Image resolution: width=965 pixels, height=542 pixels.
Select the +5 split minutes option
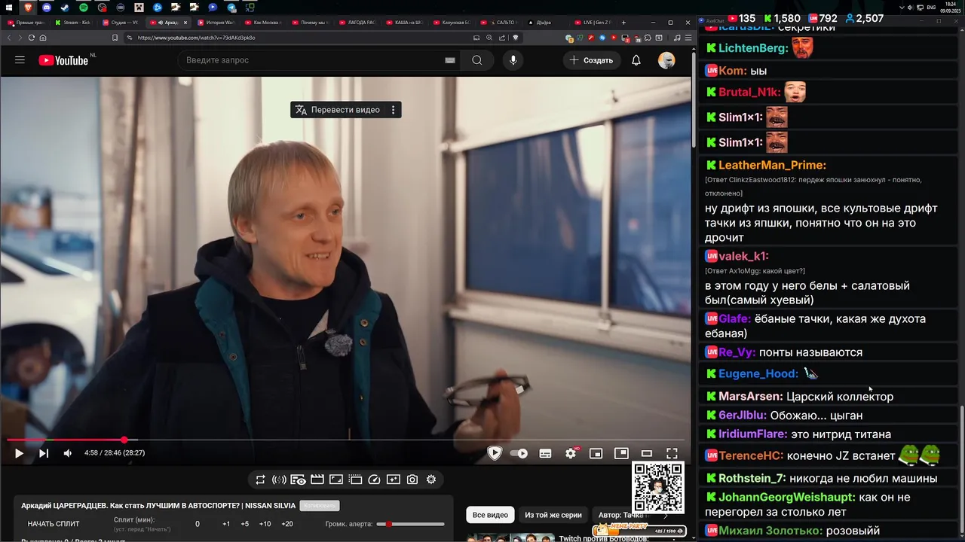244,524
